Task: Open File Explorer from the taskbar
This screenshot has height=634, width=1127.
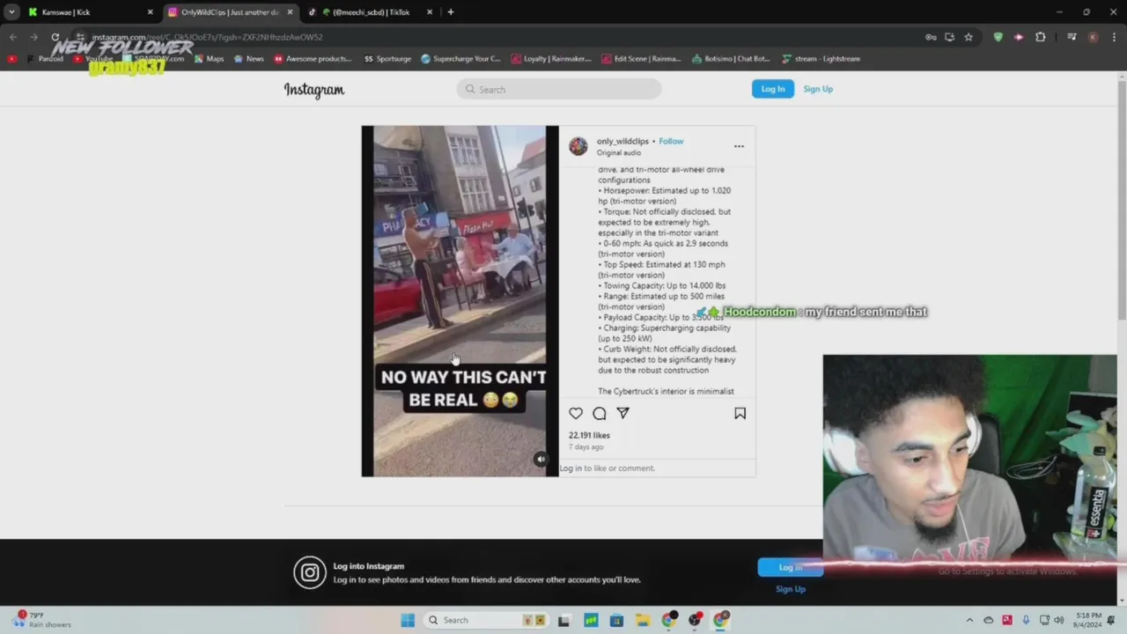Action: coord(642,620)
